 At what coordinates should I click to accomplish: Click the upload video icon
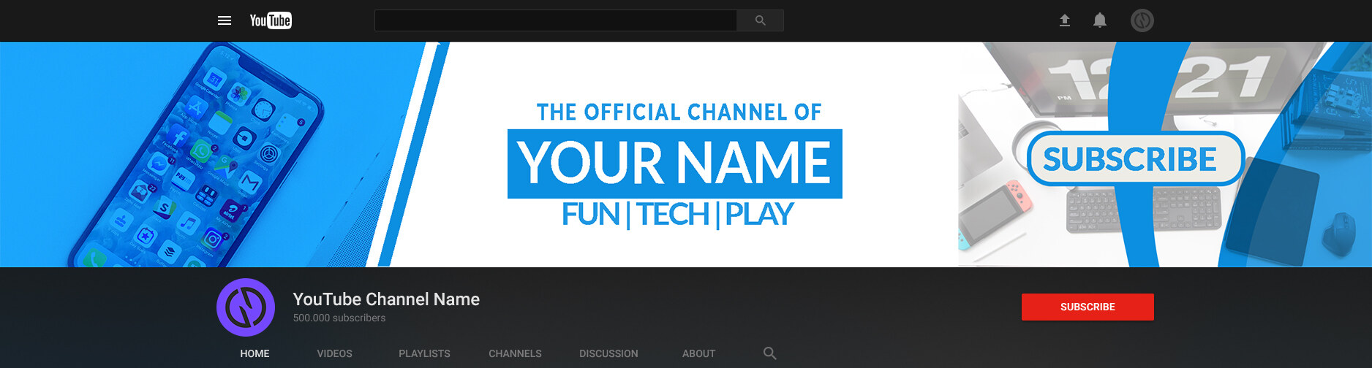[x=1065, y=20]
